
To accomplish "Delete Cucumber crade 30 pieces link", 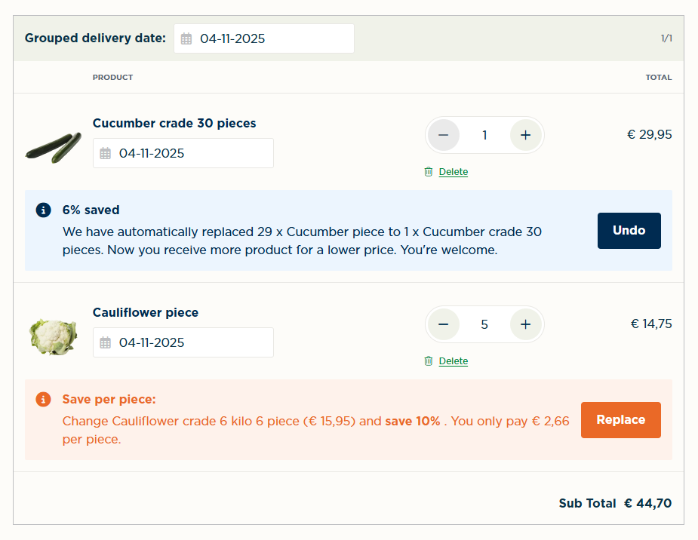I will pyautogui.click(x=454, y=172).
